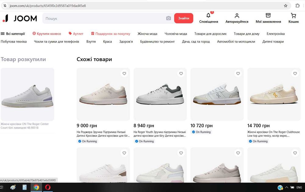
Task: Favorite the 9 000 грн sneaker
Action: 124,74
